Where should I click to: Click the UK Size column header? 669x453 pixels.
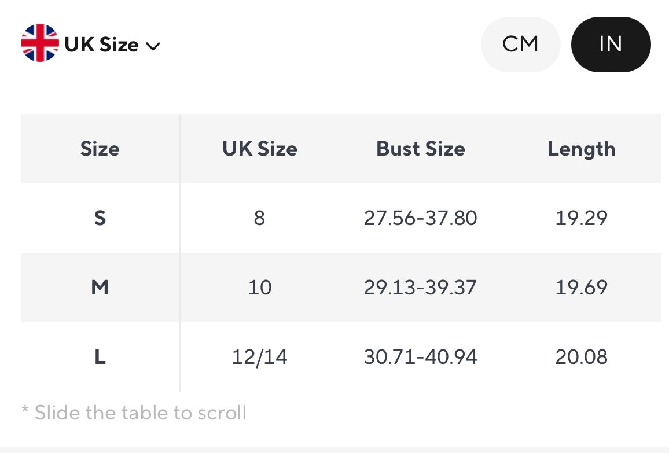259,149
